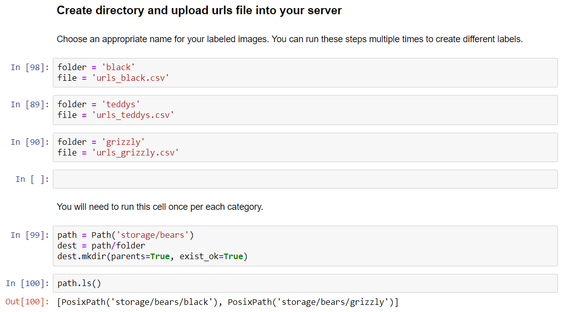
Task: Click the line 'dest = path/folder'
Action: 101,246
